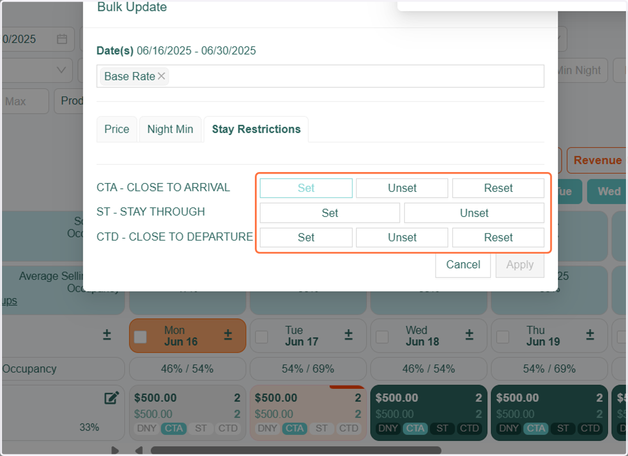628x456 pixels.
Task: Click CTA badge on Wed Jun 18 rate
Action: (x=416, y=428)
